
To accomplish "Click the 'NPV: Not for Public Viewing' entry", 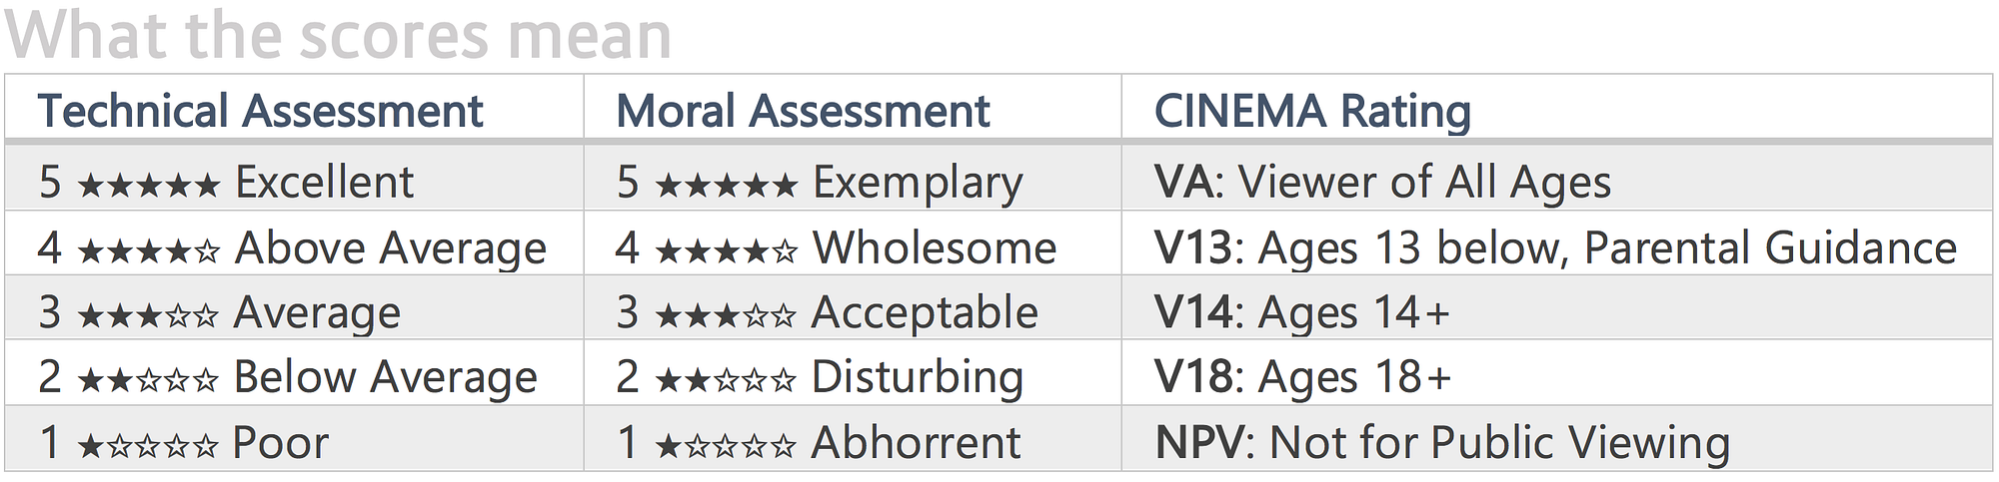I will pos(1442,443).
